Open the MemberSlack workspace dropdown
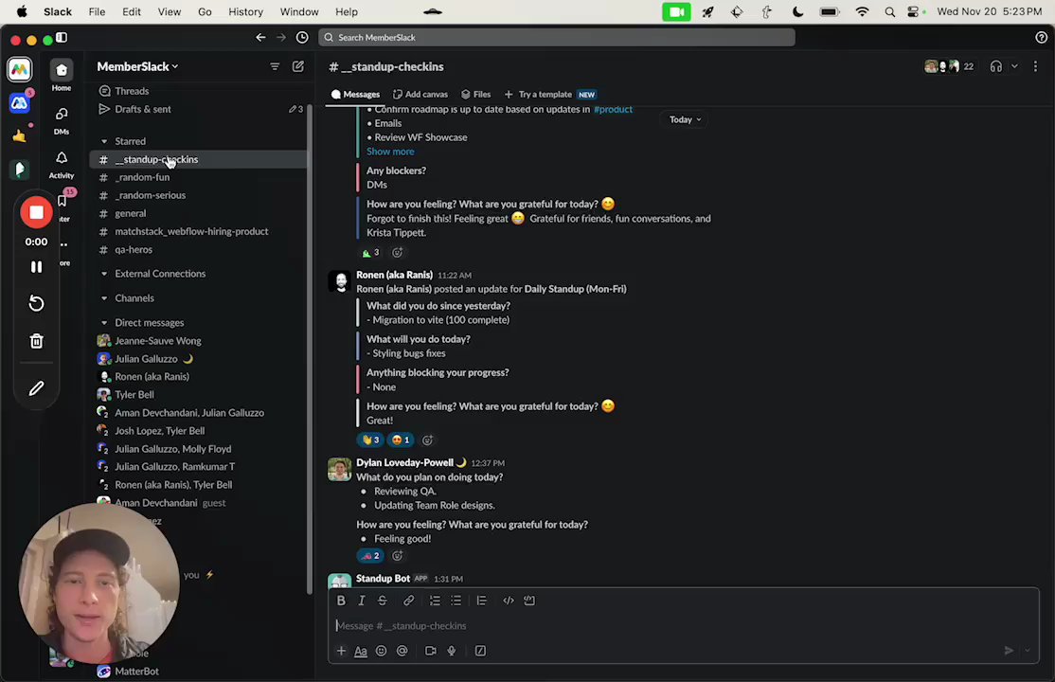This screenshot has width=1055, height=682. click(x=138, y=66)
